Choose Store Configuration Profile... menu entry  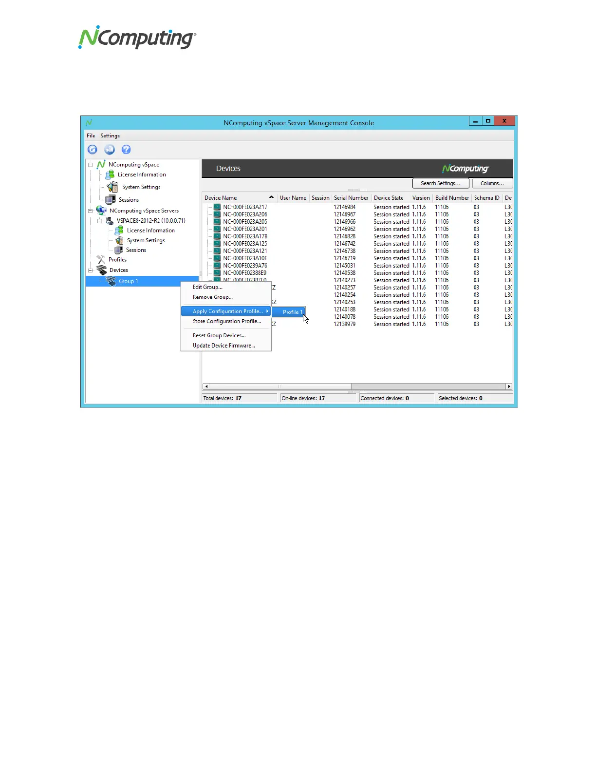point(226,321)
